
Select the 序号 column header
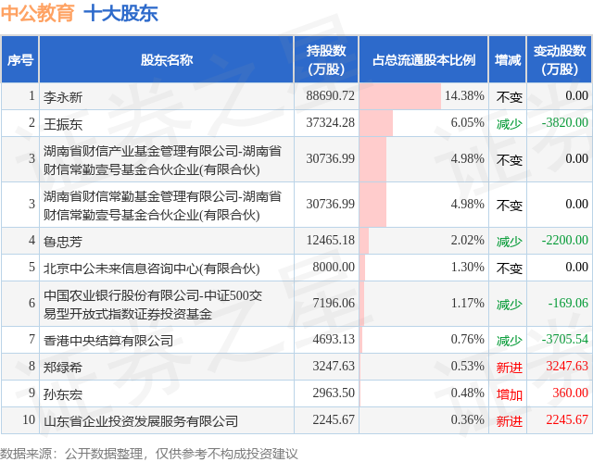[20, 59]
